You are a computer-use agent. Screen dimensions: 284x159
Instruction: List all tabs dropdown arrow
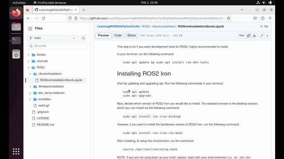click(x=241, y=10)
